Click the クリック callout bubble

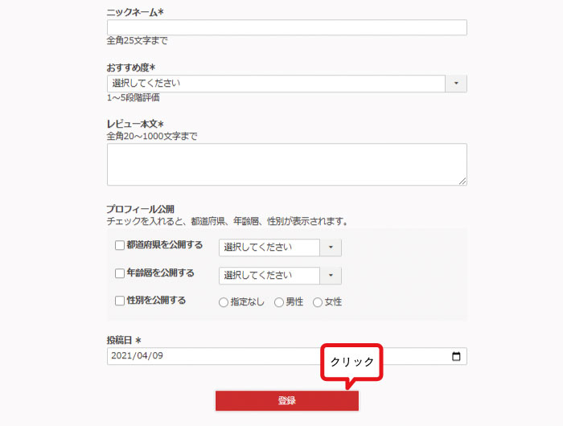pos(352,363)
